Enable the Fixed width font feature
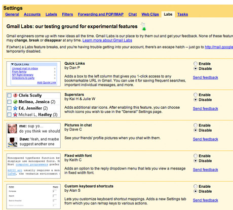 pyautogui.click(x=196, y=156)
